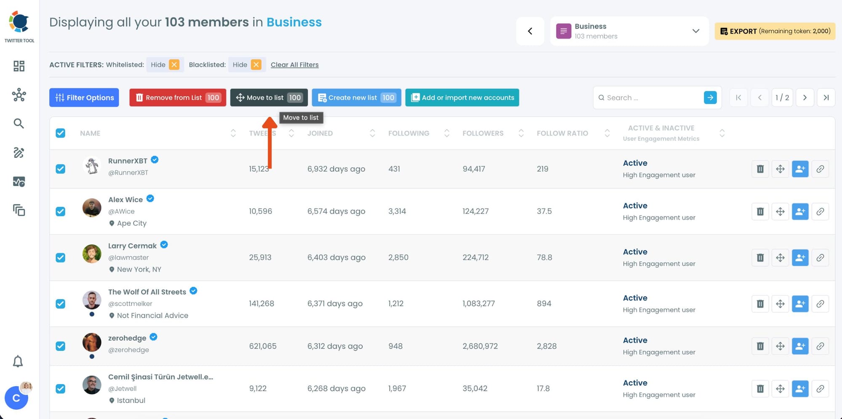Sort by the FOLLOW RATIO column arrows
842x419 pixels.
coord(607,133)
